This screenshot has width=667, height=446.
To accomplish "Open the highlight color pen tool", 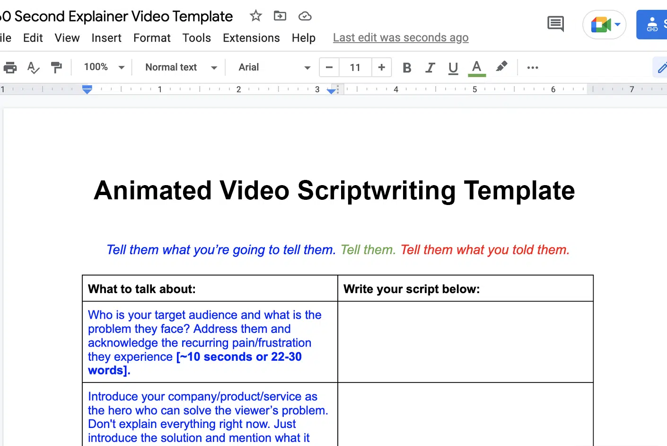I will point(501,67).
